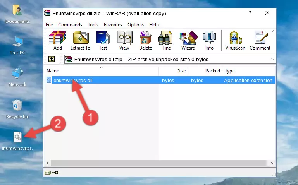Run the Test archive tool
The image size is (298, 185).
point(103,40)
